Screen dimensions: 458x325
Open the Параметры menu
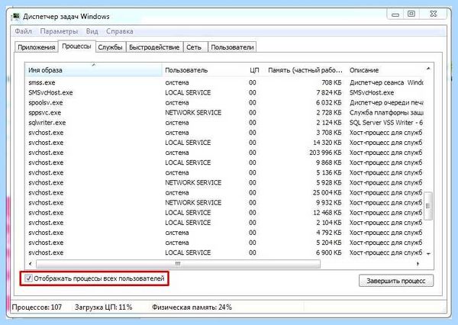click(59, 31)
